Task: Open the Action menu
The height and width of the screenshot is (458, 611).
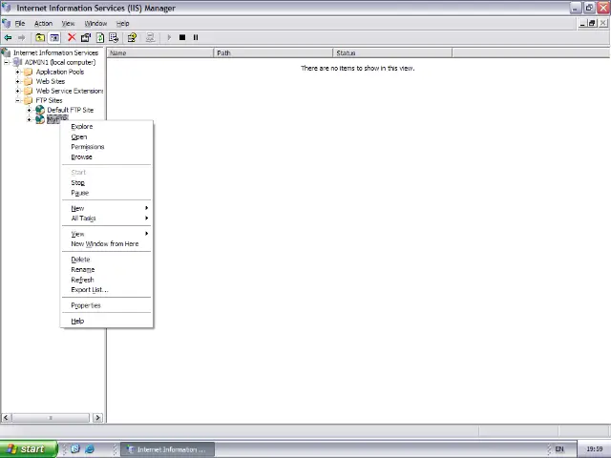Action: (43, 23)
